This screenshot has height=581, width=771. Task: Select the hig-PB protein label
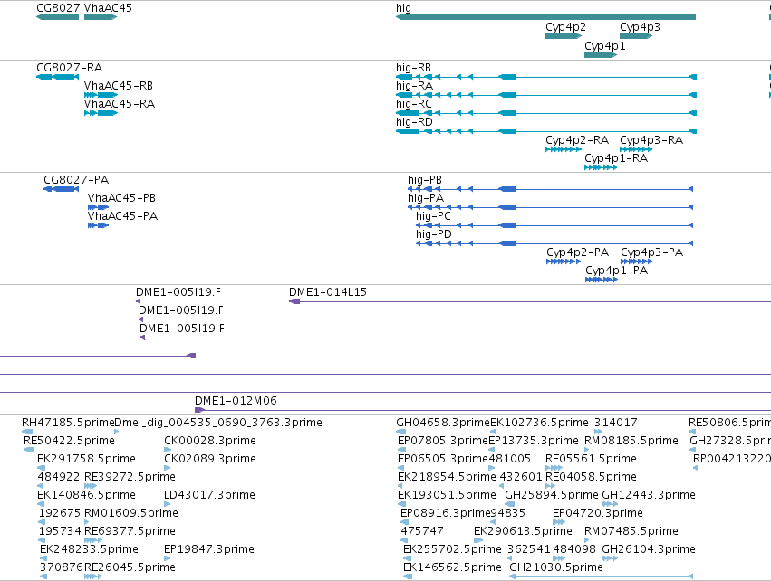pos(425,180)
